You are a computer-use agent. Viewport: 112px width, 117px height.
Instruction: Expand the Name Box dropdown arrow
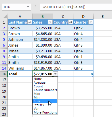coord(28,7)
